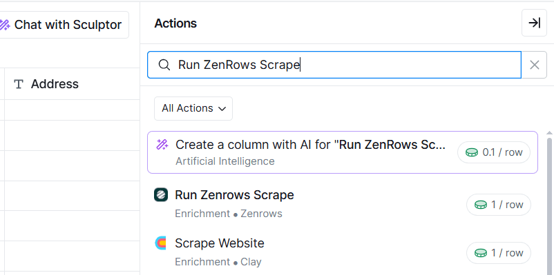554x275 pixels.
Task: Choose the Scrape Website action
Action: pos(343,252)
